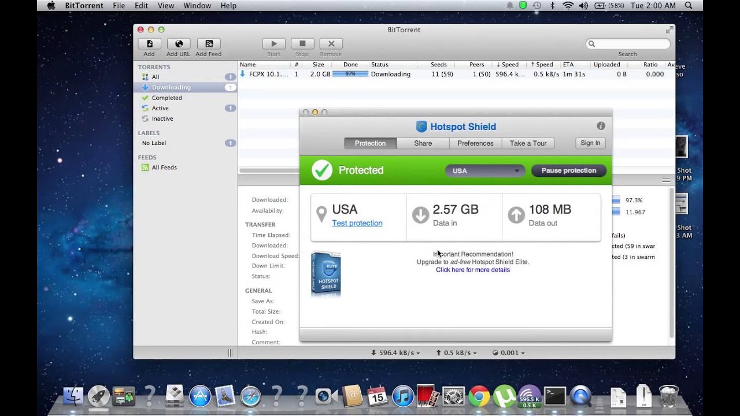Image resolution: width=740 pixels, height=416 pixels.
Task: Sort by the Seeds column header
Action: [439, 65]
